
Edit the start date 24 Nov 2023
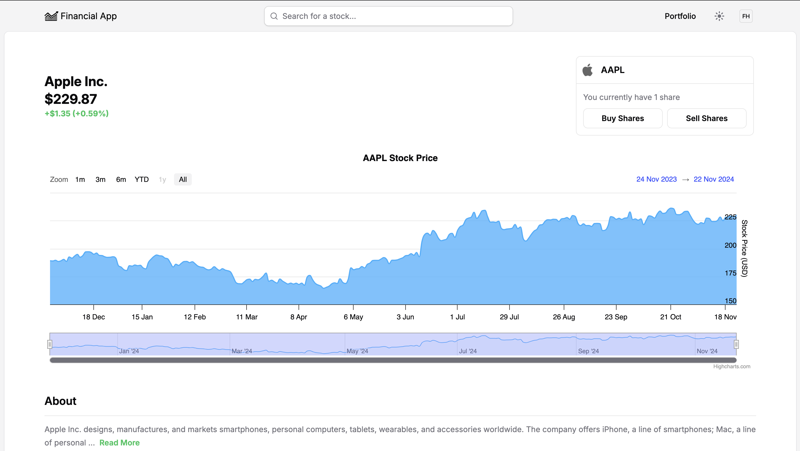tap(657, 179)
